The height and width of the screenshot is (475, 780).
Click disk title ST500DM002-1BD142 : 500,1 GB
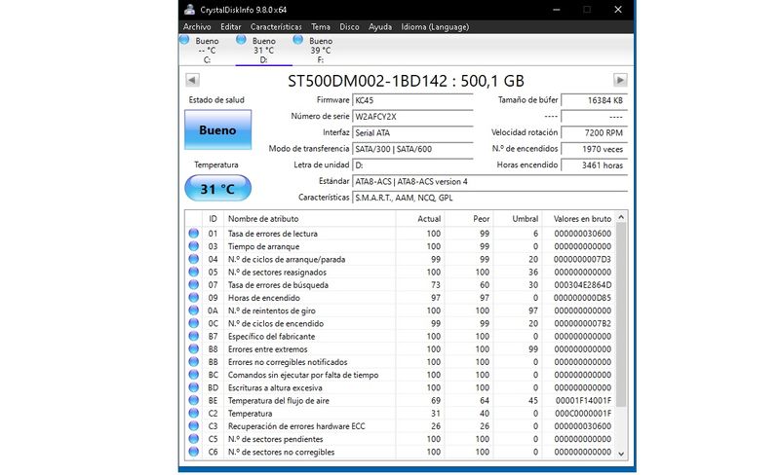click(406, 81)
